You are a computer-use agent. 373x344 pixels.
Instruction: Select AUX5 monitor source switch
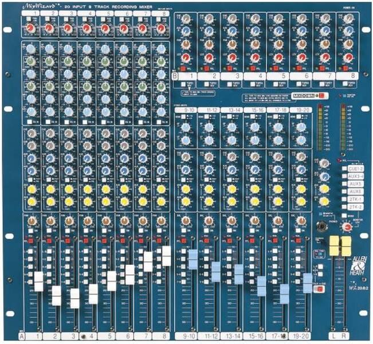click(x=344, y=184)
